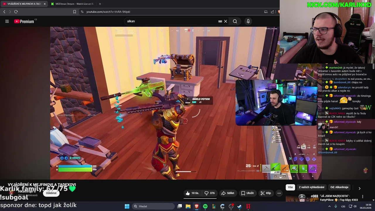The width and height of the screenshot is (375, 211).
Task: Open the OBS icon with red badge
Action: click(231, 206)
